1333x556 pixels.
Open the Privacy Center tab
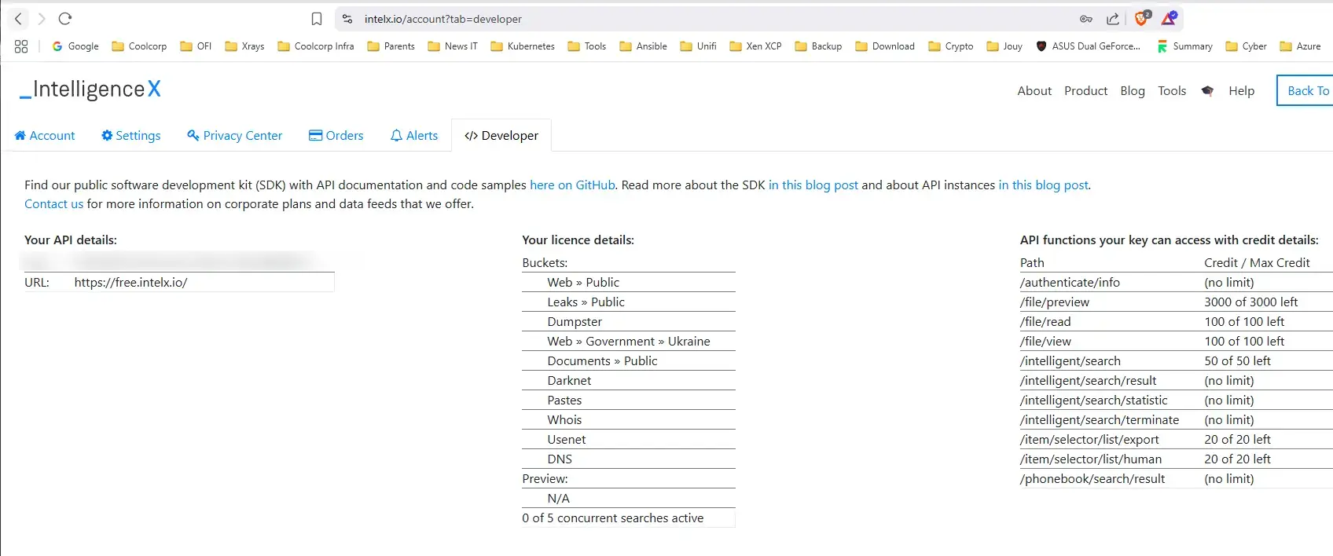[234, 135]
